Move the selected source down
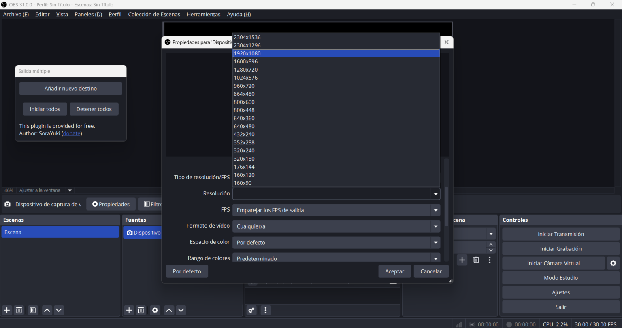The height and width of the screenshot is (328, 622). (x=181, y=310)
